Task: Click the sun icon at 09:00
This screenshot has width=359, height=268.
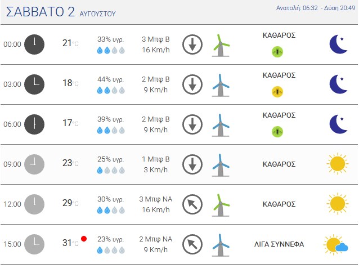Action: [338, 164]
